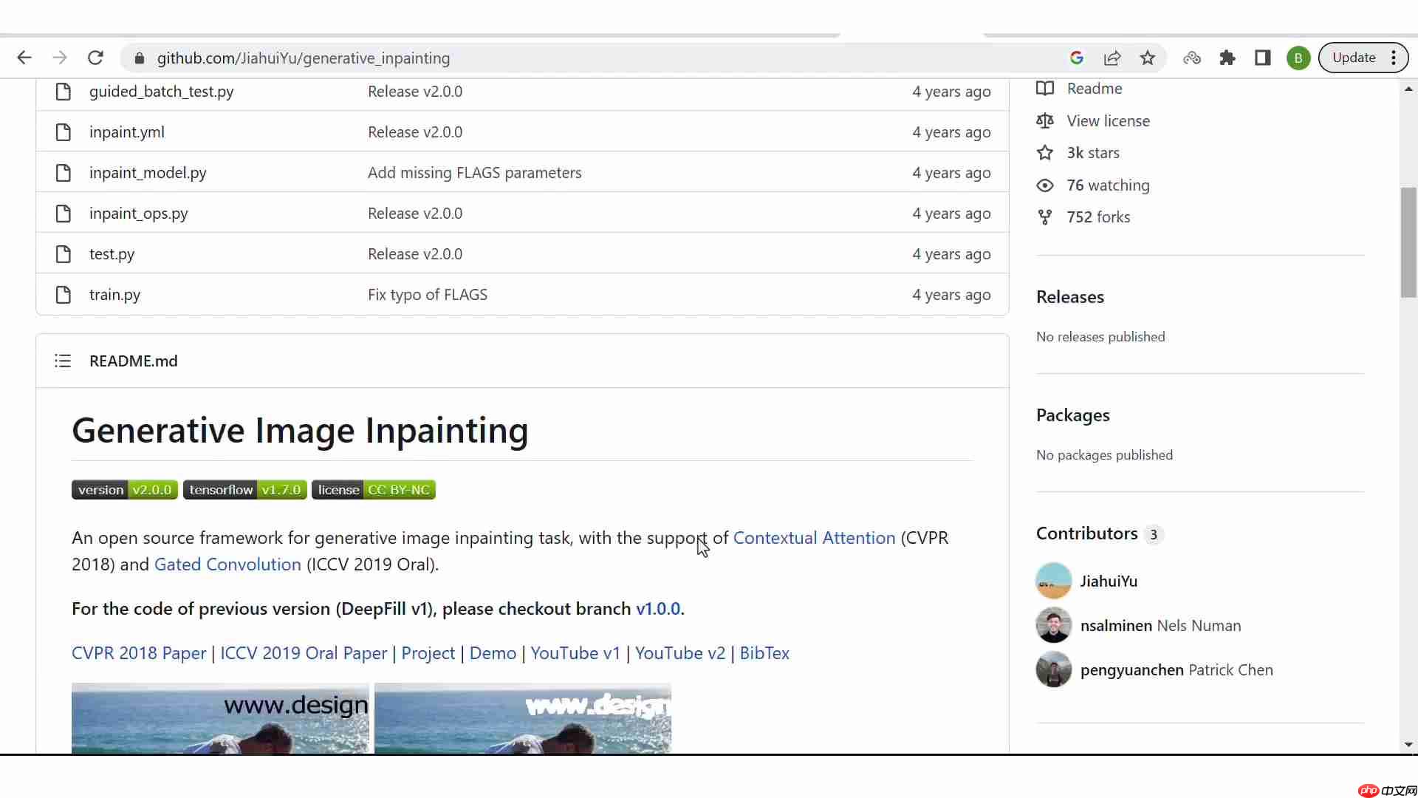Open inpaint_model.py file

coord(148,173)
